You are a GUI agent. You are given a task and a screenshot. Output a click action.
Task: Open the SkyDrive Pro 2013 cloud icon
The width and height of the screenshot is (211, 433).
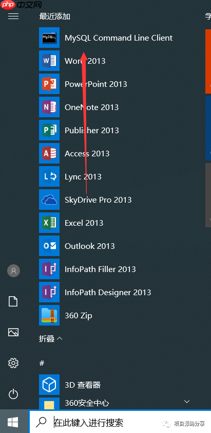tap(49, 200)
